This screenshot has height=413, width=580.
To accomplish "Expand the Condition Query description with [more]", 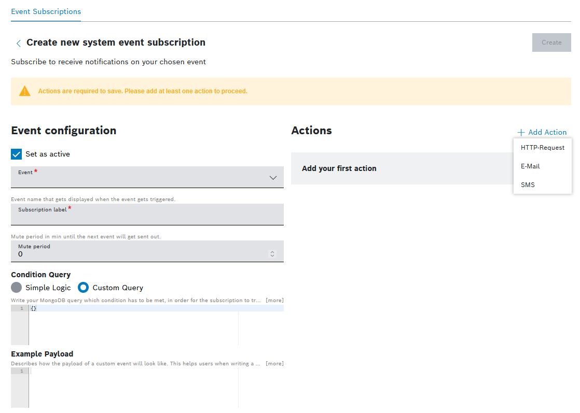I will [x=274, y=301].
